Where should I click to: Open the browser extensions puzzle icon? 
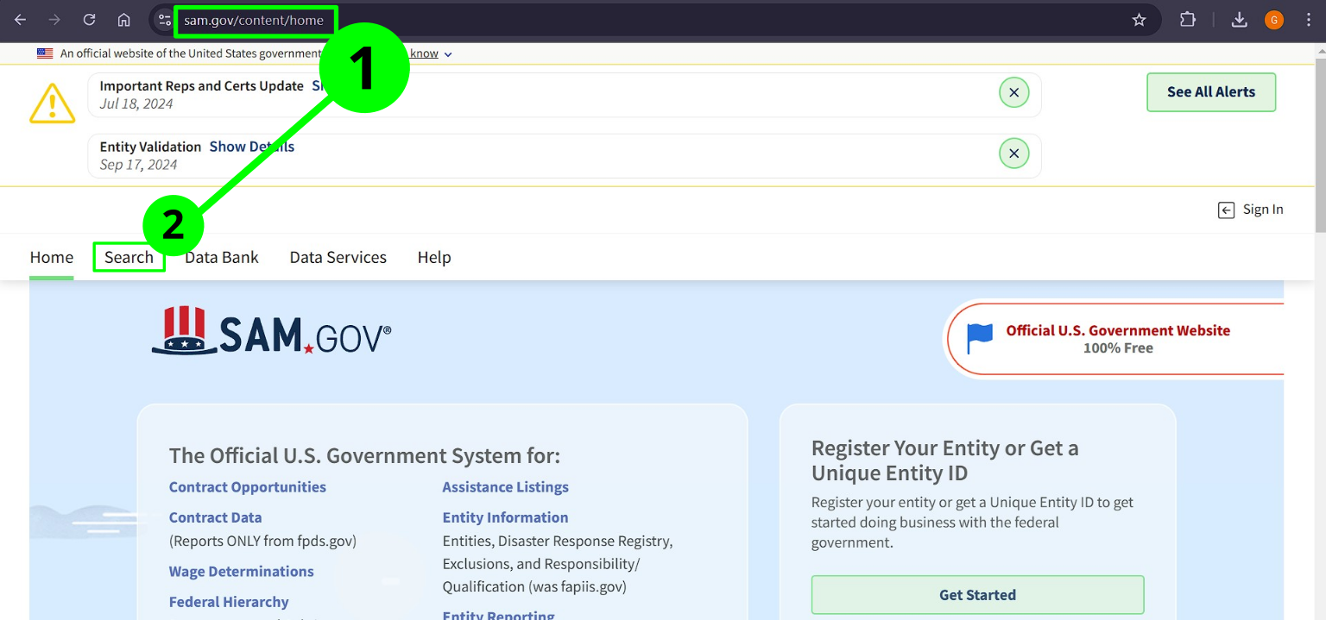pyautogui.click(x=1188, y=20)
